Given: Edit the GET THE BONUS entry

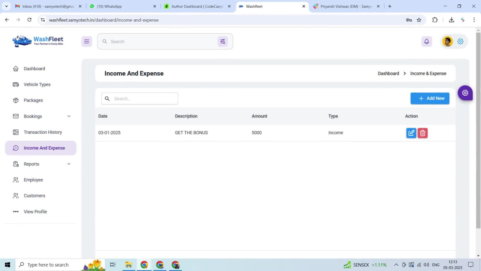Looking at the screenshot, I should tap(411, 133).
